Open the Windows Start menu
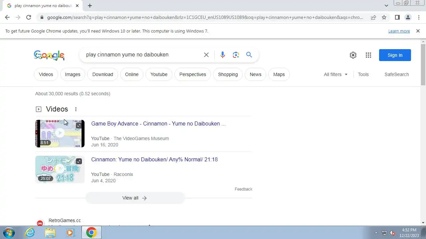Image resolution: width=426 pixels, height=239 pixels. pos(9,232)
